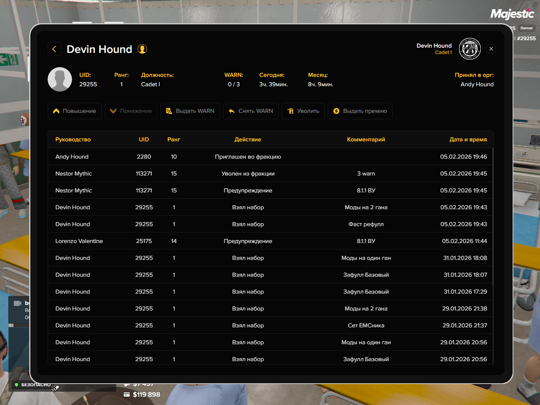Viewport: 540px width, 405px height.
Task: Click the Снять WARN button
Action: coord(250,111)
